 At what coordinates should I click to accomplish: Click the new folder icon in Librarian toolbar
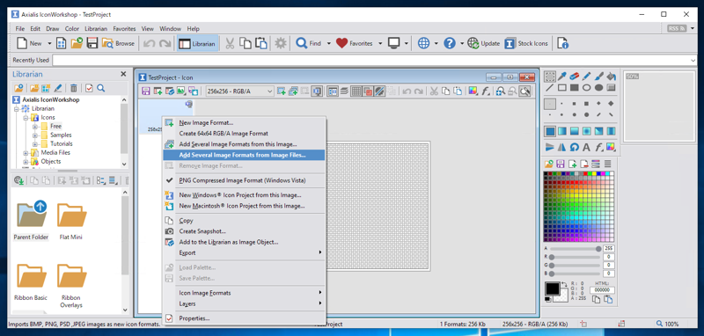pyautogui.click(x=34, y=88)
